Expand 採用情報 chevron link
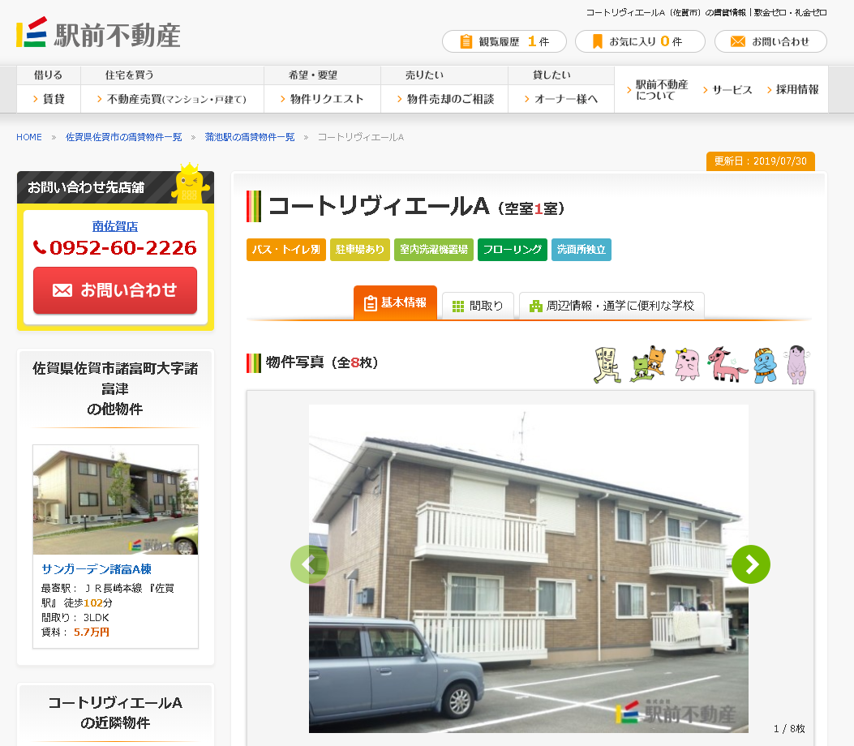Image resolution: width=854 pixels, height=746 pixels. pyautogui.click(x=792, y=90)
